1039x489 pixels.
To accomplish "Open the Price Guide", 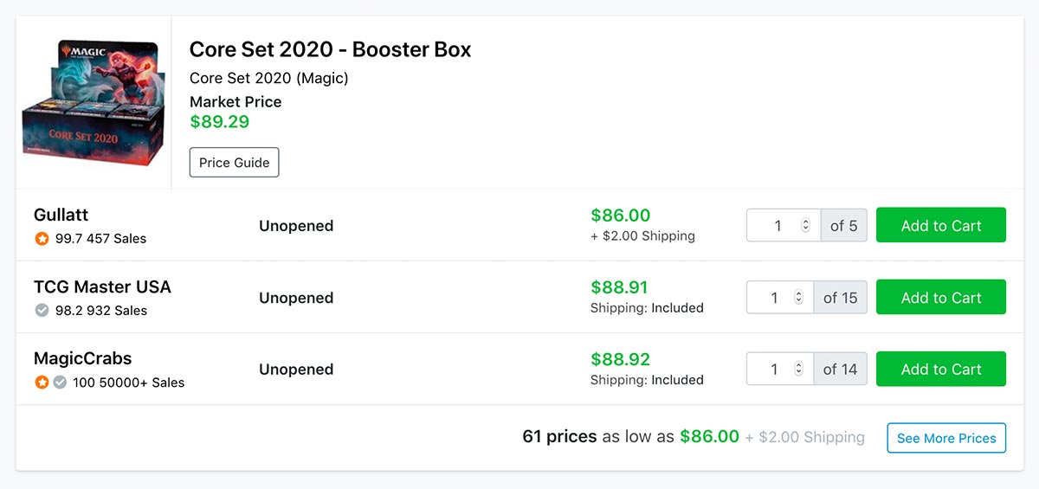I will click(x=235, y=163).
